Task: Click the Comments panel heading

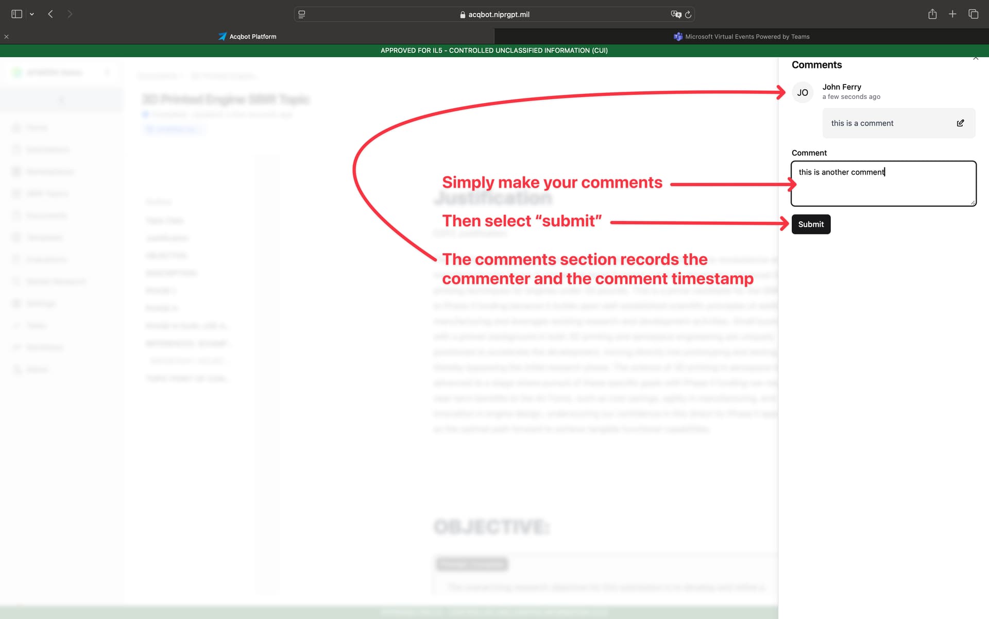Action: click(816, 65)
